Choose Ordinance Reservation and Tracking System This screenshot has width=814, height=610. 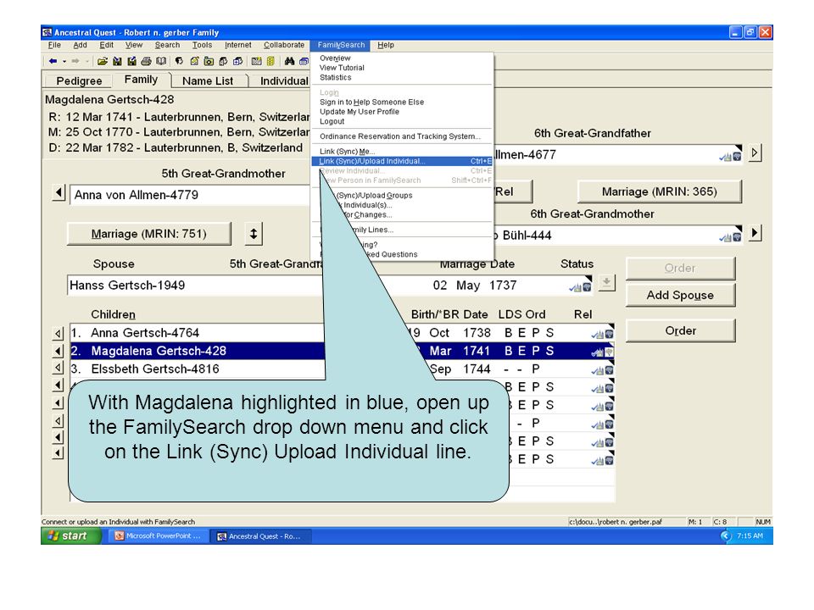(399, 136)
